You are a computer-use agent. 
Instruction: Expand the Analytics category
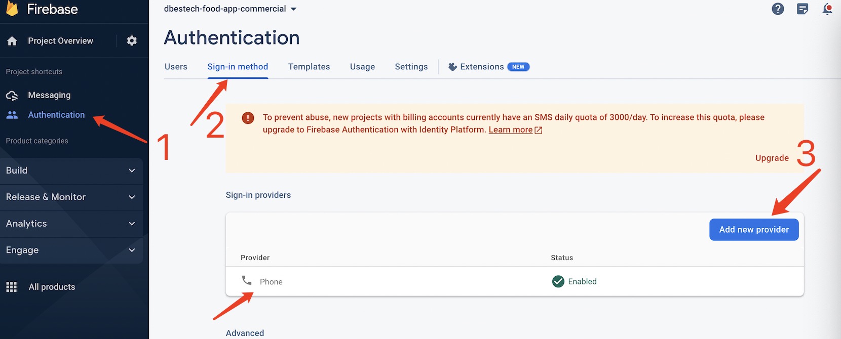pyautogui.click(x=71, y=224)
